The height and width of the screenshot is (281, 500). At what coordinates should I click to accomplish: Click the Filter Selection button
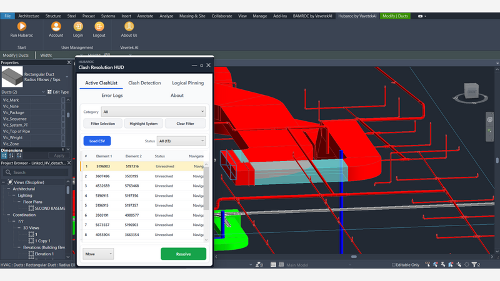102,124
